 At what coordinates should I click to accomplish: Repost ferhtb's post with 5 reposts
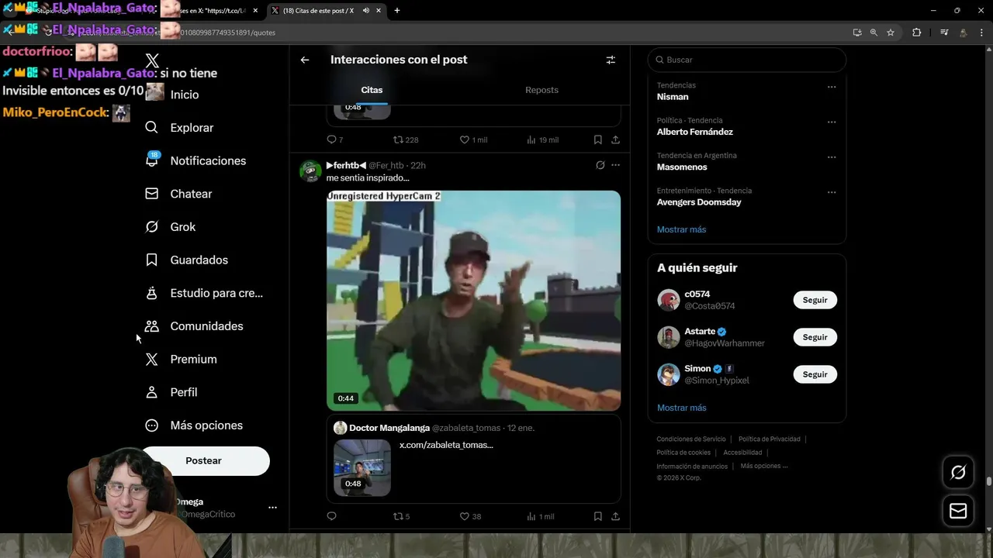[x=401, y=516]
